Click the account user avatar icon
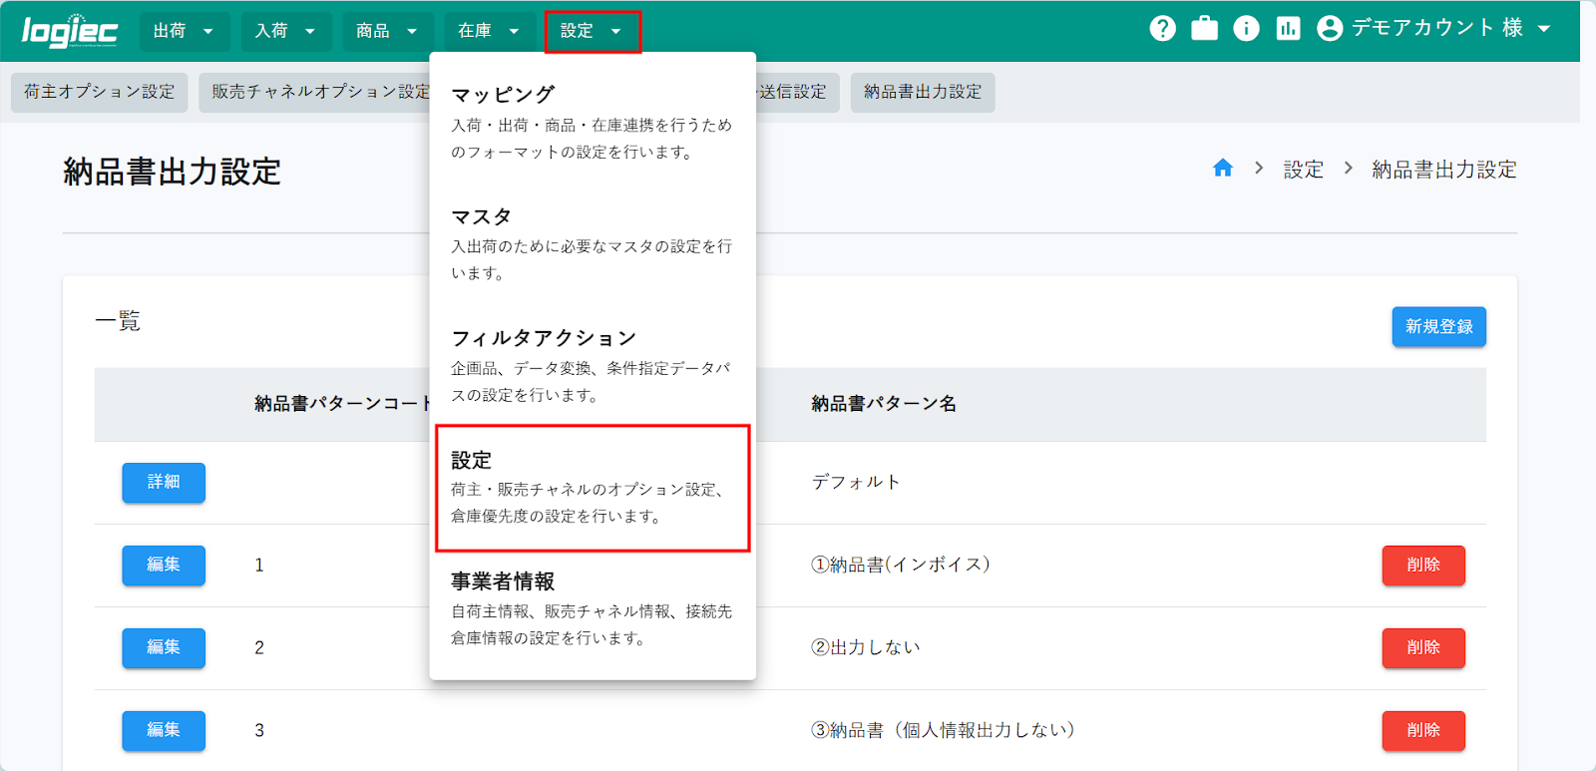1596x771 pixels. pyautogui.click(x=1330, y=29)
